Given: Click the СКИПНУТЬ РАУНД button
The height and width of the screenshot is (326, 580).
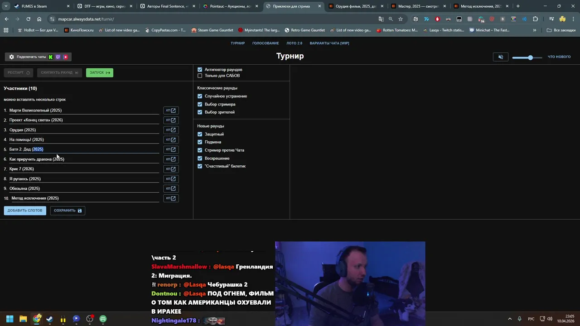Looking at the screenshot, I should pos(59,72).
